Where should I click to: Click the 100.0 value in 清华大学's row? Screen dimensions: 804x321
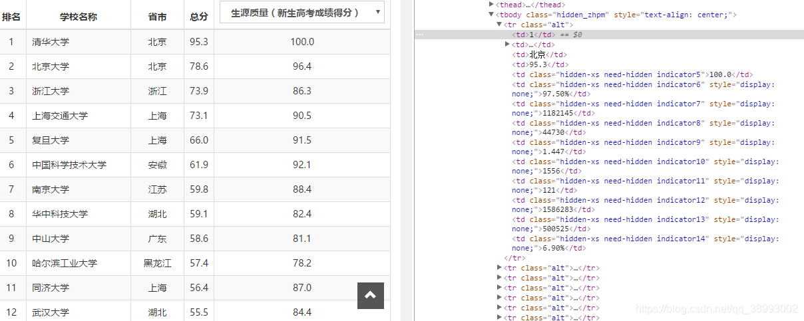pyautogui.click(x=302, y=42)
